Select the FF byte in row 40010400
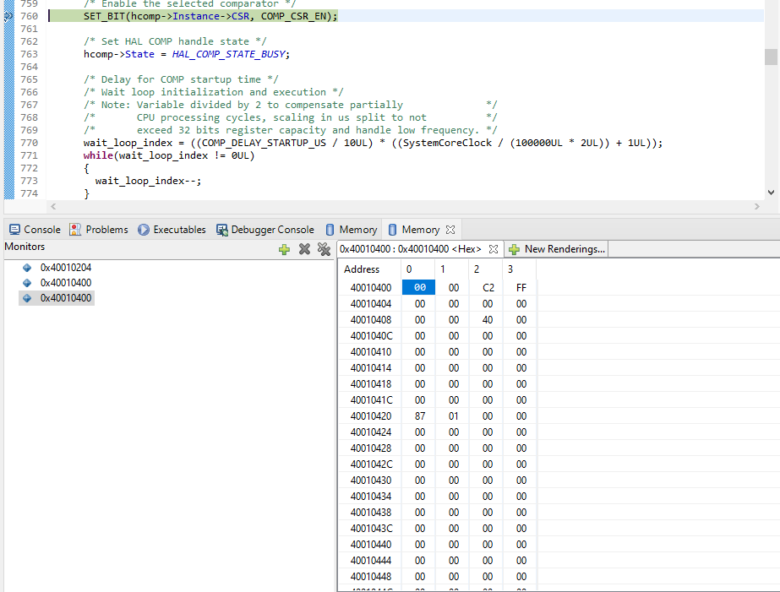 [x=521, y=288]
